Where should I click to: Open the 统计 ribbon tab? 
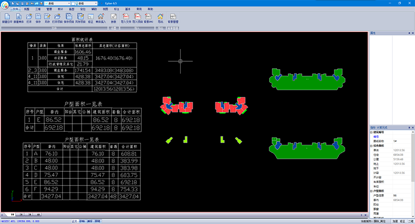pos(60,9)
